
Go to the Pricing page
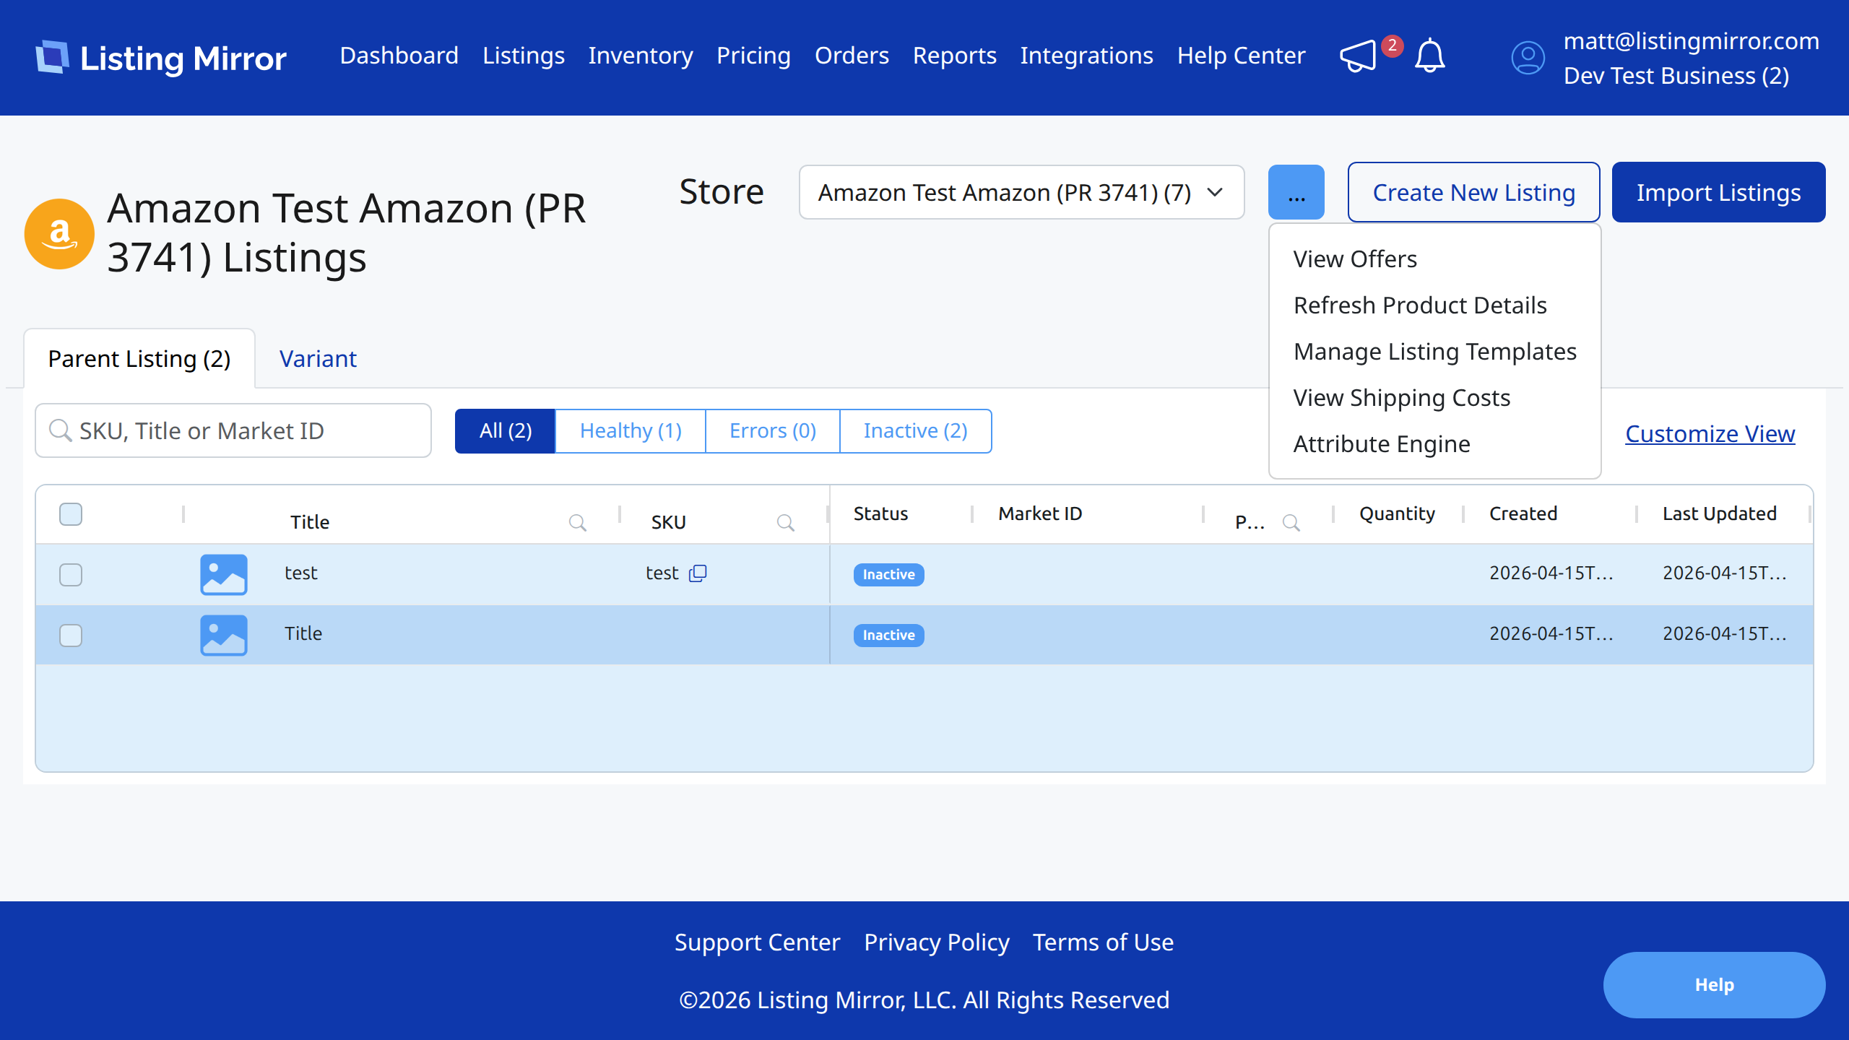753,56
